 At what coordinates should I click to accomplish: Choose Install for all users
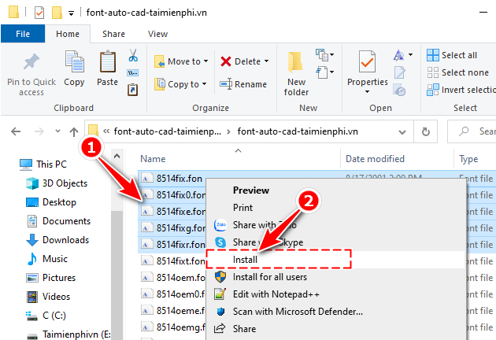coord(270,277)
